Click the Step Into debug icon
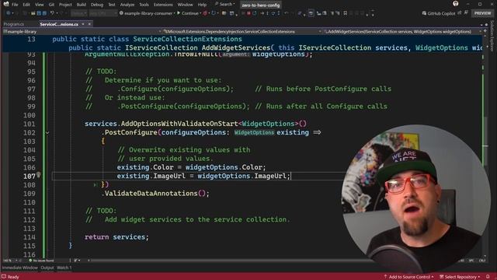This screenshot has width=497, height=280. point(267,13)
